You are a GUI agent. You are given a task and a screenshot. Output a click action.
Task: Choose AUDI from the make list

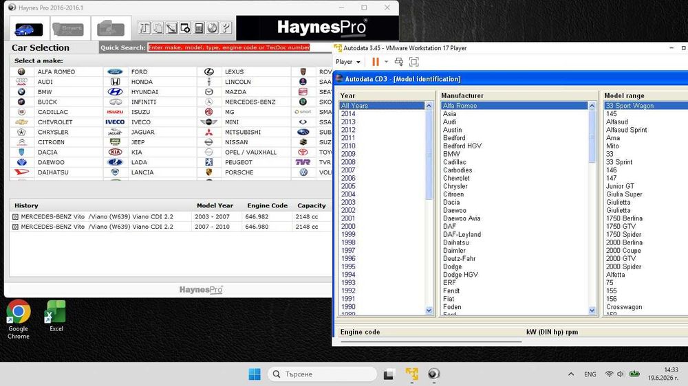45,82
